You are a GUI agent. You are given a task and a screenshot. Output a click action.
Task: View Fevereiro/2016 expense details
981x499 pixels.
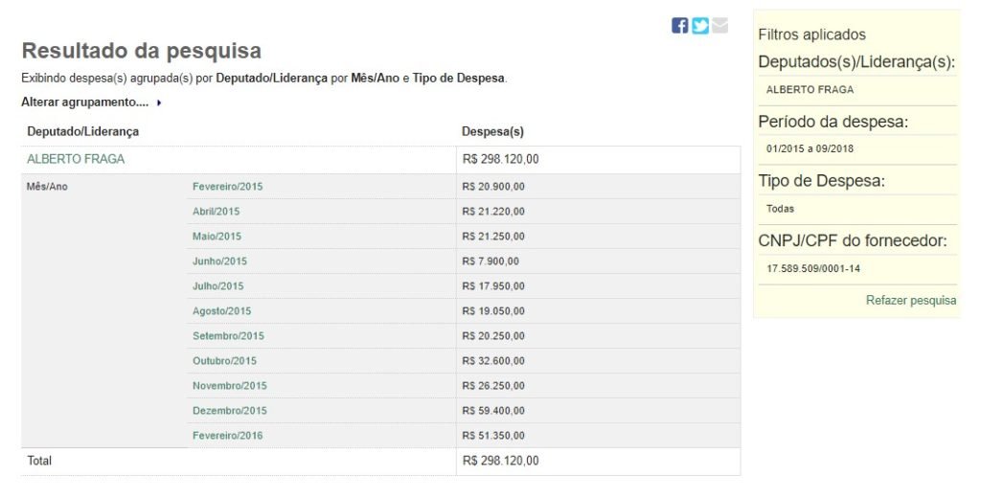coord(227,436)
